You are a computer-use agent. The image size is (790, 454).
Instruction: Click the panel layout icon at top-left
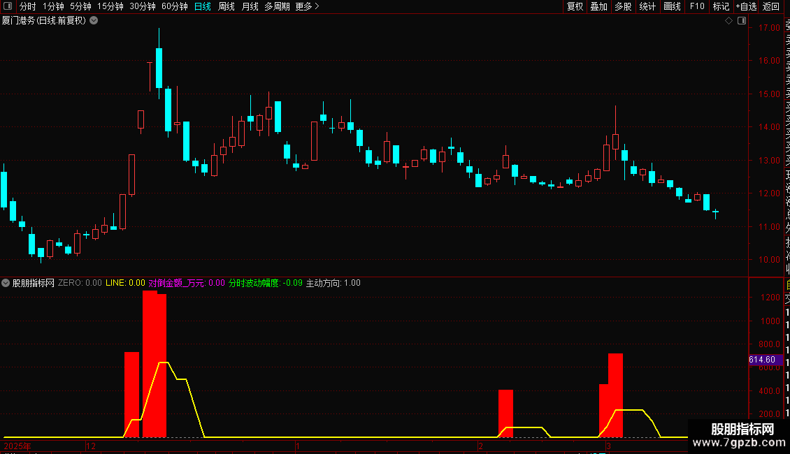(8, 6)
